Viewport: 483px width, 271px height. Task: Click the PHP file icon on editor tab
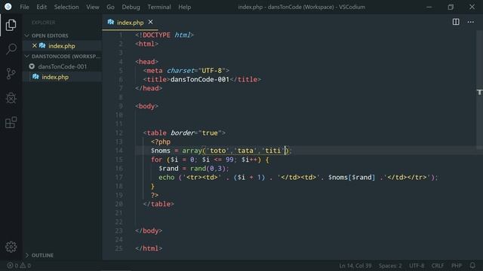(111, 22)
